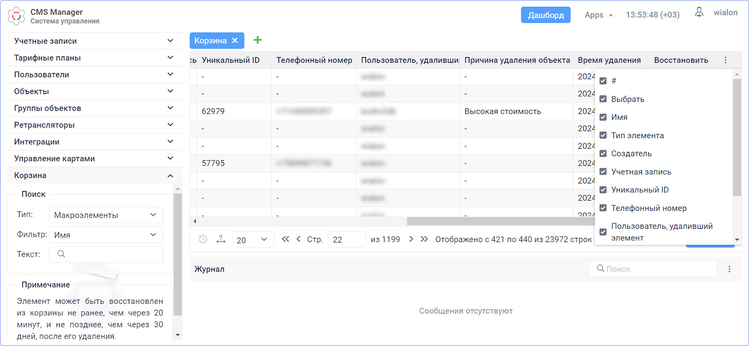Open the Фильтр dropdown set to Имя
This screenshot has width=749, height=346.
(x=106, y=235)
